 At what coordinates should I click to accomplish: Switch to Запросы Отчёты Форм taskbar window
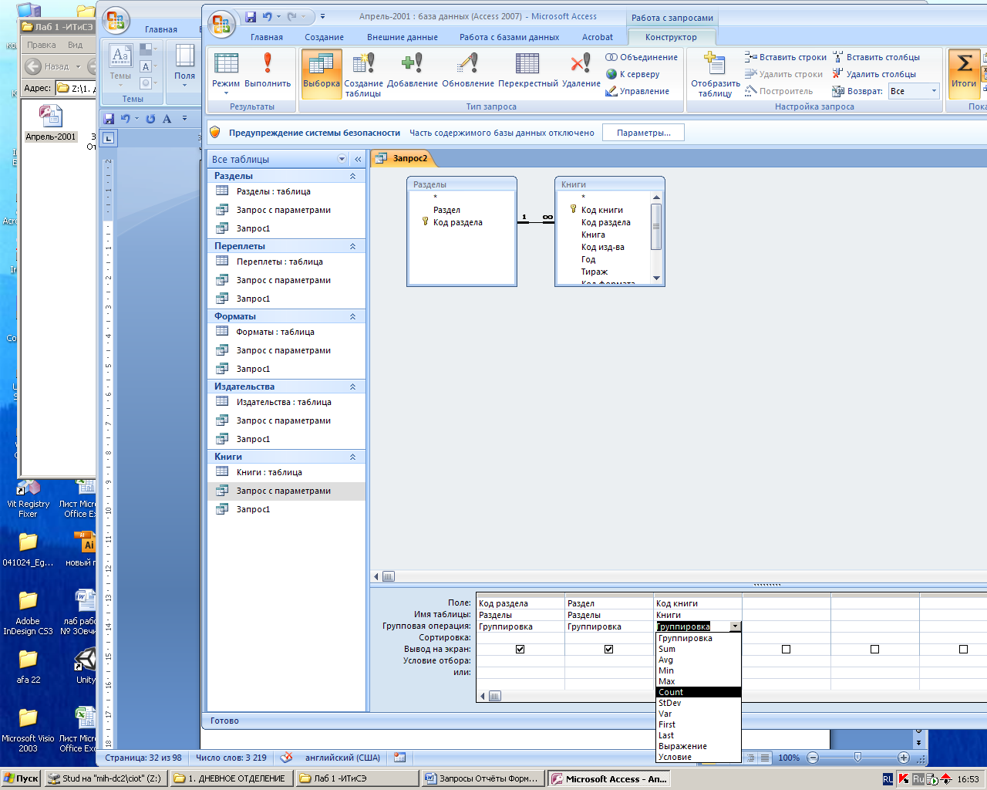pos(482,778)
